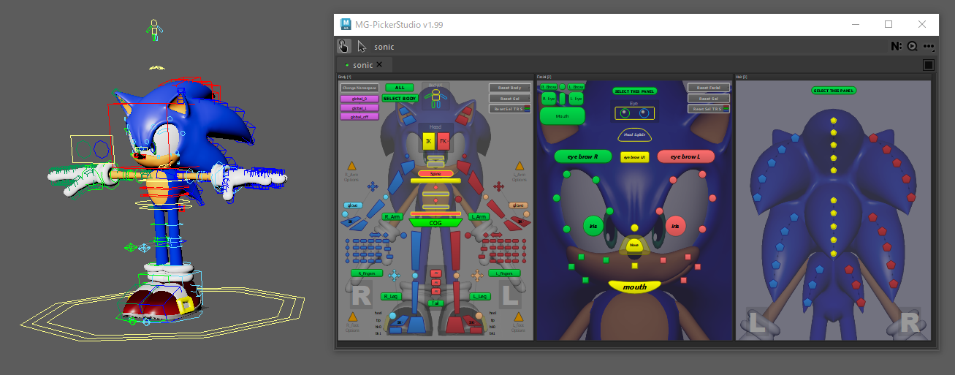Click the L. Eye button
Viewport: 955px width, 375px height.
click(x=577, y=99)
